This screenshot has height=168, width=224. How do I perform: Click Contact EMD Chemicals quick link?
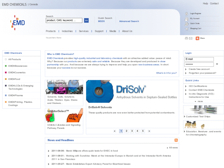click(x=201, y=90)
